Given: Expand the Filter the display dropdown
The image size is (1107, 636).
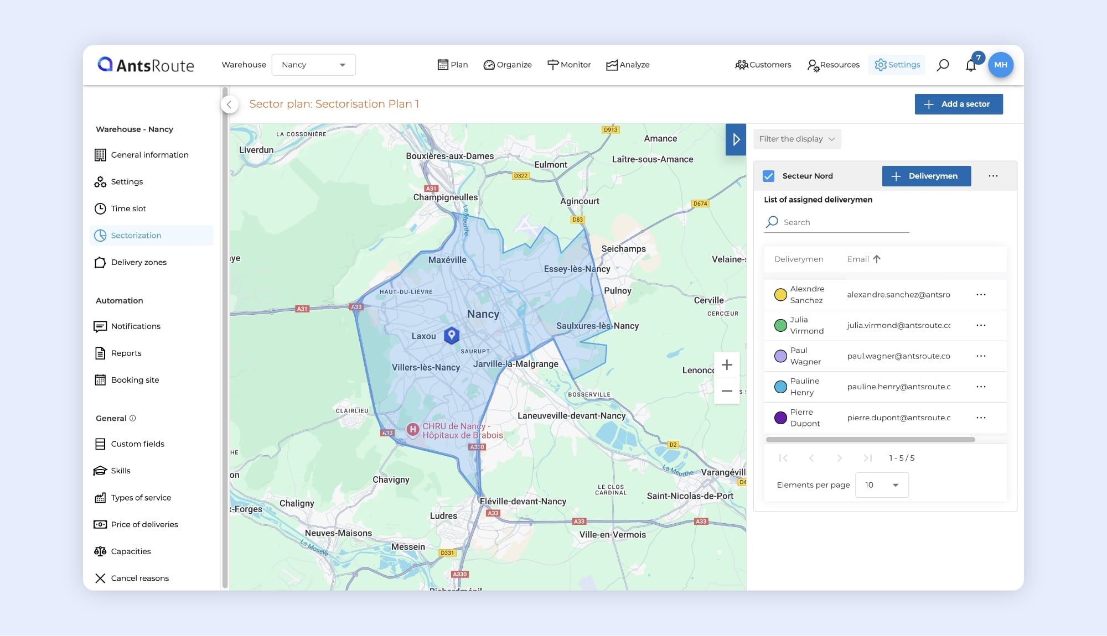Looking at the screenshot, I should (796, 139).
